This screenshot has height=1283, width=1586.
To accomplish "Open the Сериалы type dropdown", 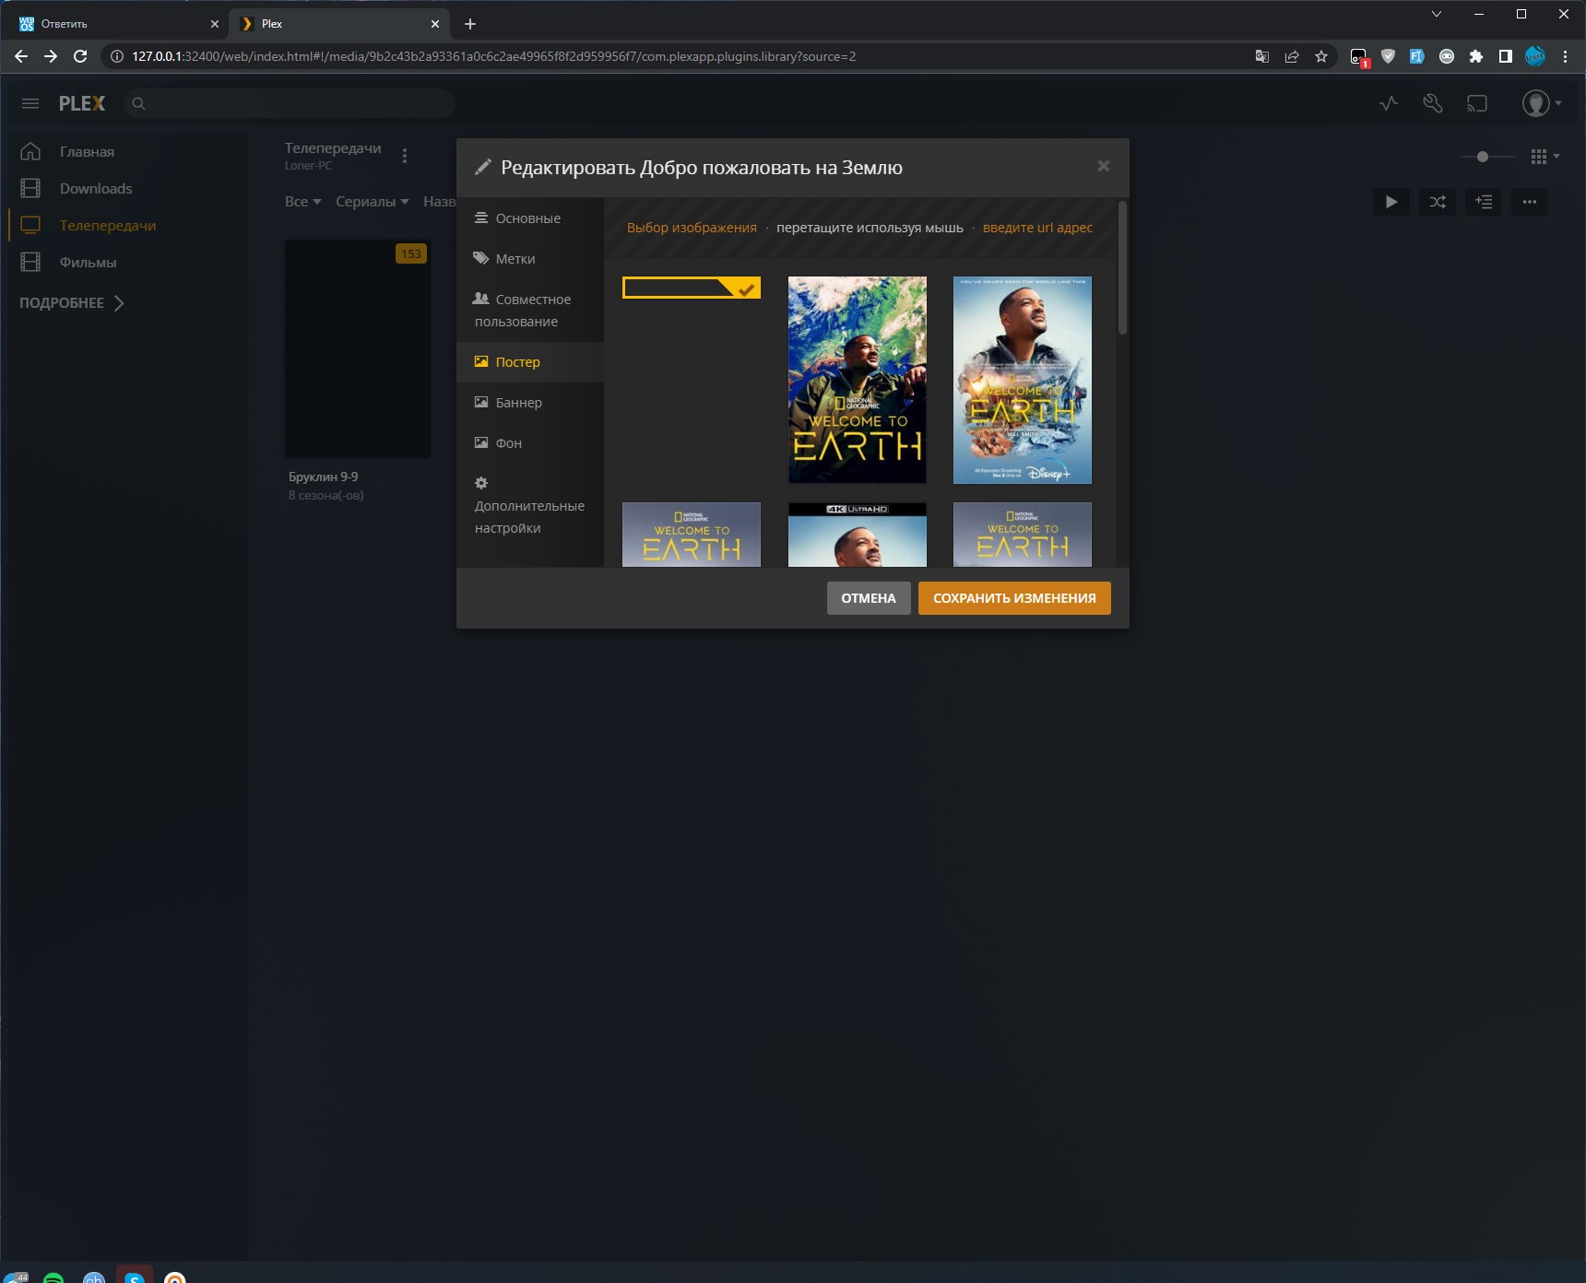I will coord(372,202).
